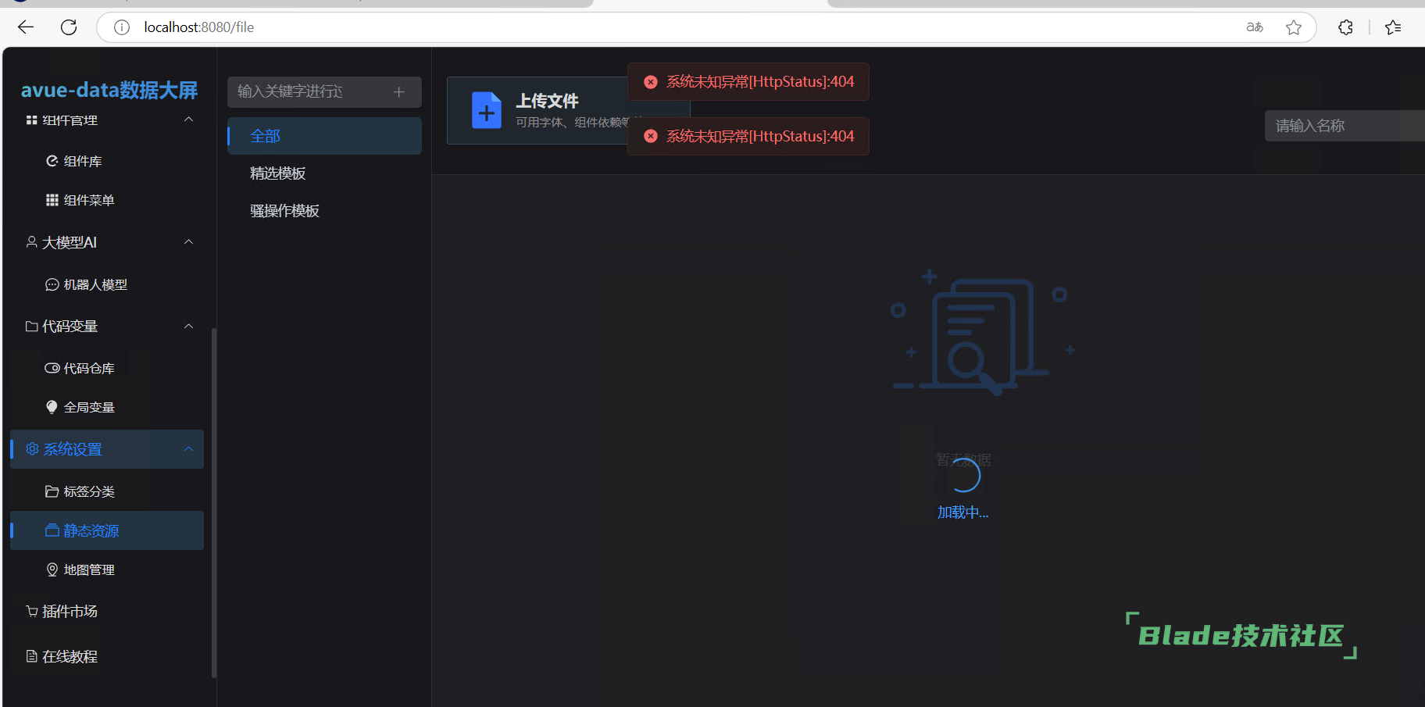The height and width of the screenshot is (707, 1425).
Task: Open 代码仓库 menu item
Action: 107,368
